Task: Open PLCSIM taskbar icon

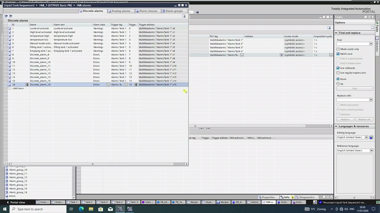Action: coord(130,209)
